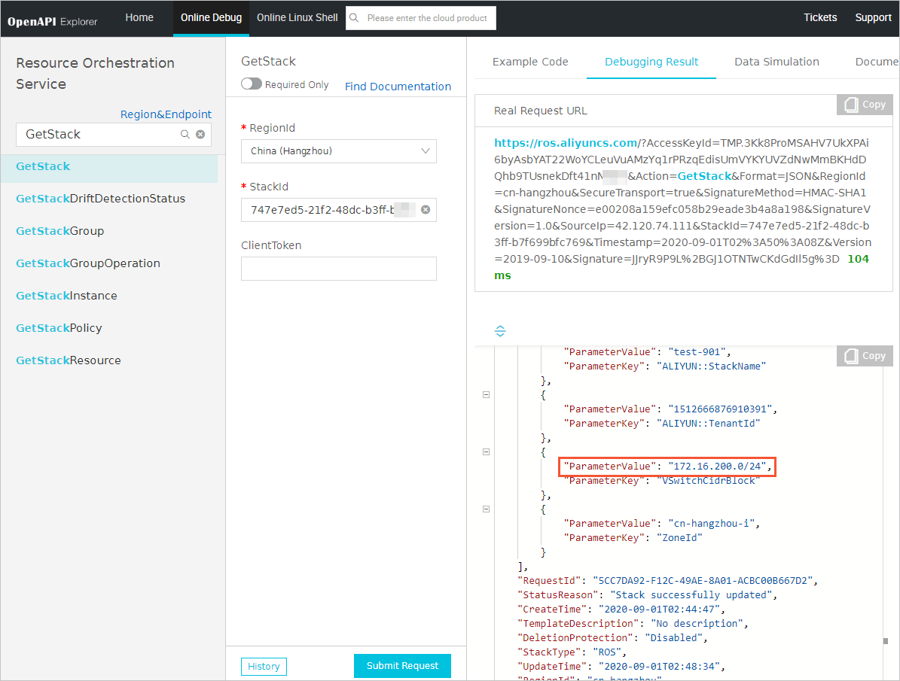Select the GetStackInstance API
Image resolution: width=900 pixels, height=681 pixels.
(x=66, y=296)
